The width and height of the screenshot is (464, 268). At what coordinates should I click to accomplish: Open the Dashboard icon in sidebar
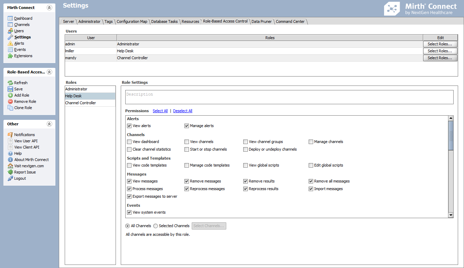[10, 18]
